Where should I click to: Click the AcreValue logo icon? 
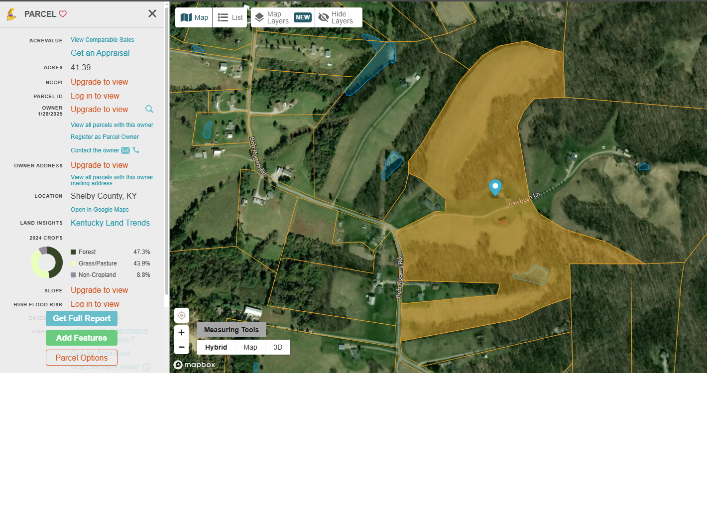point(11,14)
